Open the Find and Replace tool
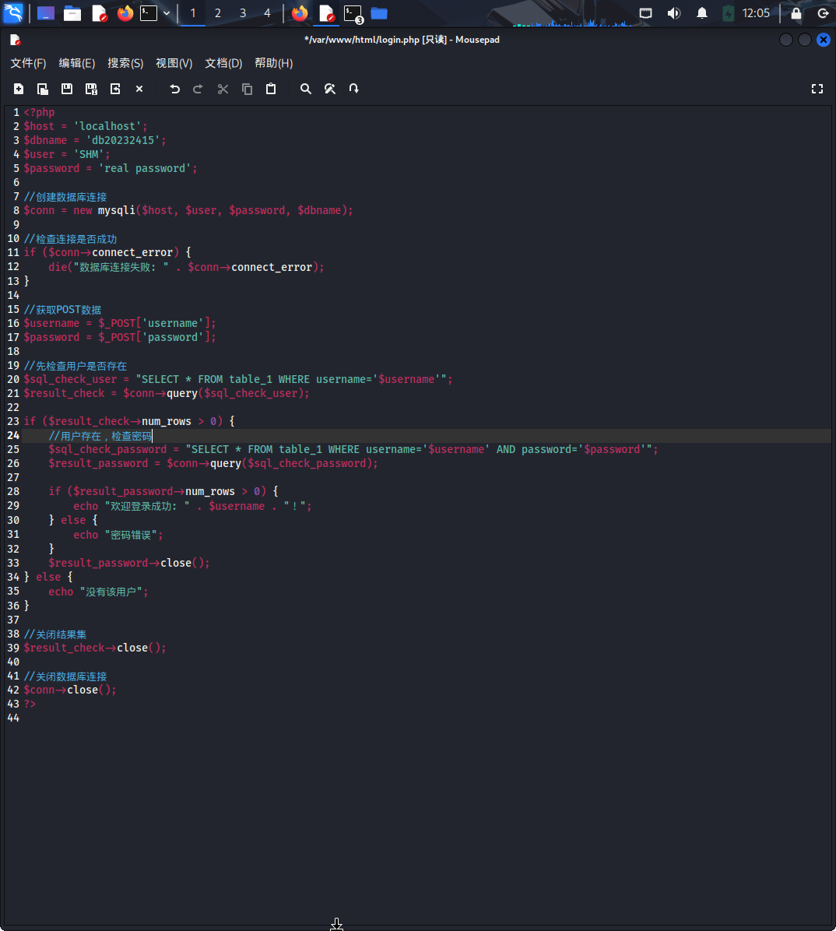Screen dimensions: 836x931 (x=330, y=89)
